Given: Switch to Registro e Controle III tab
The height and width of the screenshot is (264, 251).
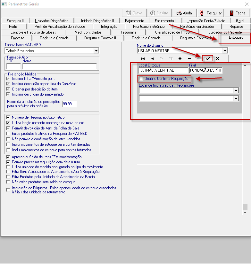Looking at the screenshot, I should 148,38.
